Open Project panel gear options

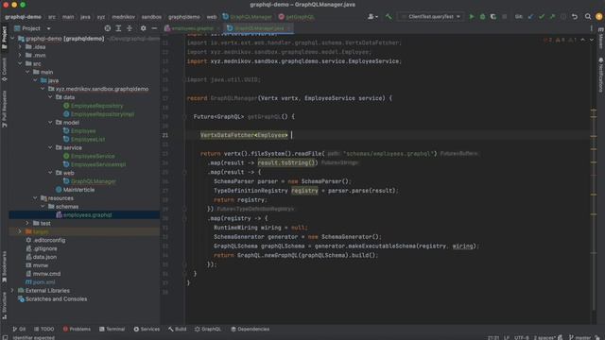pyautogui.click(x=143, y=28)
